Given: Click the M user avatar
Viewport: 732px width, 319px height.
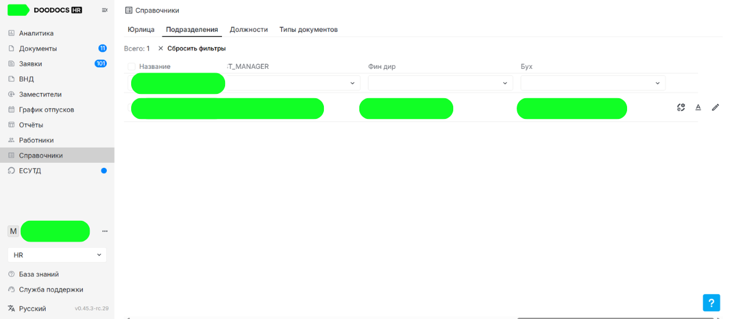Looking at the screenshot, I should point(13,231).
